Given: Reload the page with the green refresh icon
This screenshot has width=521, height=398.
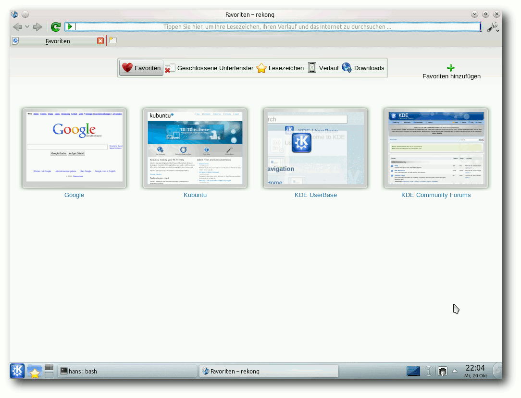Looking at the screenshot, I should click(55, 26).
